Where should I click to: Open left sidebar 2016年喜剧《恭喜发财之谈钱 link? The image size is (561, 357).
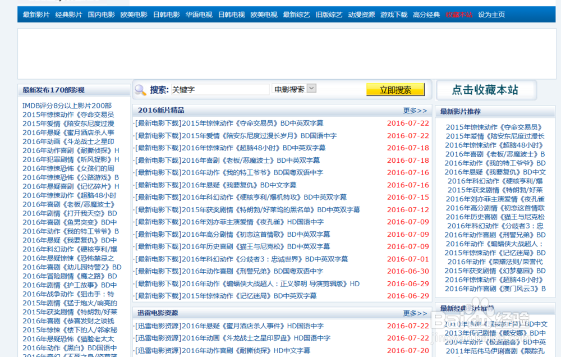pos(68,321)
